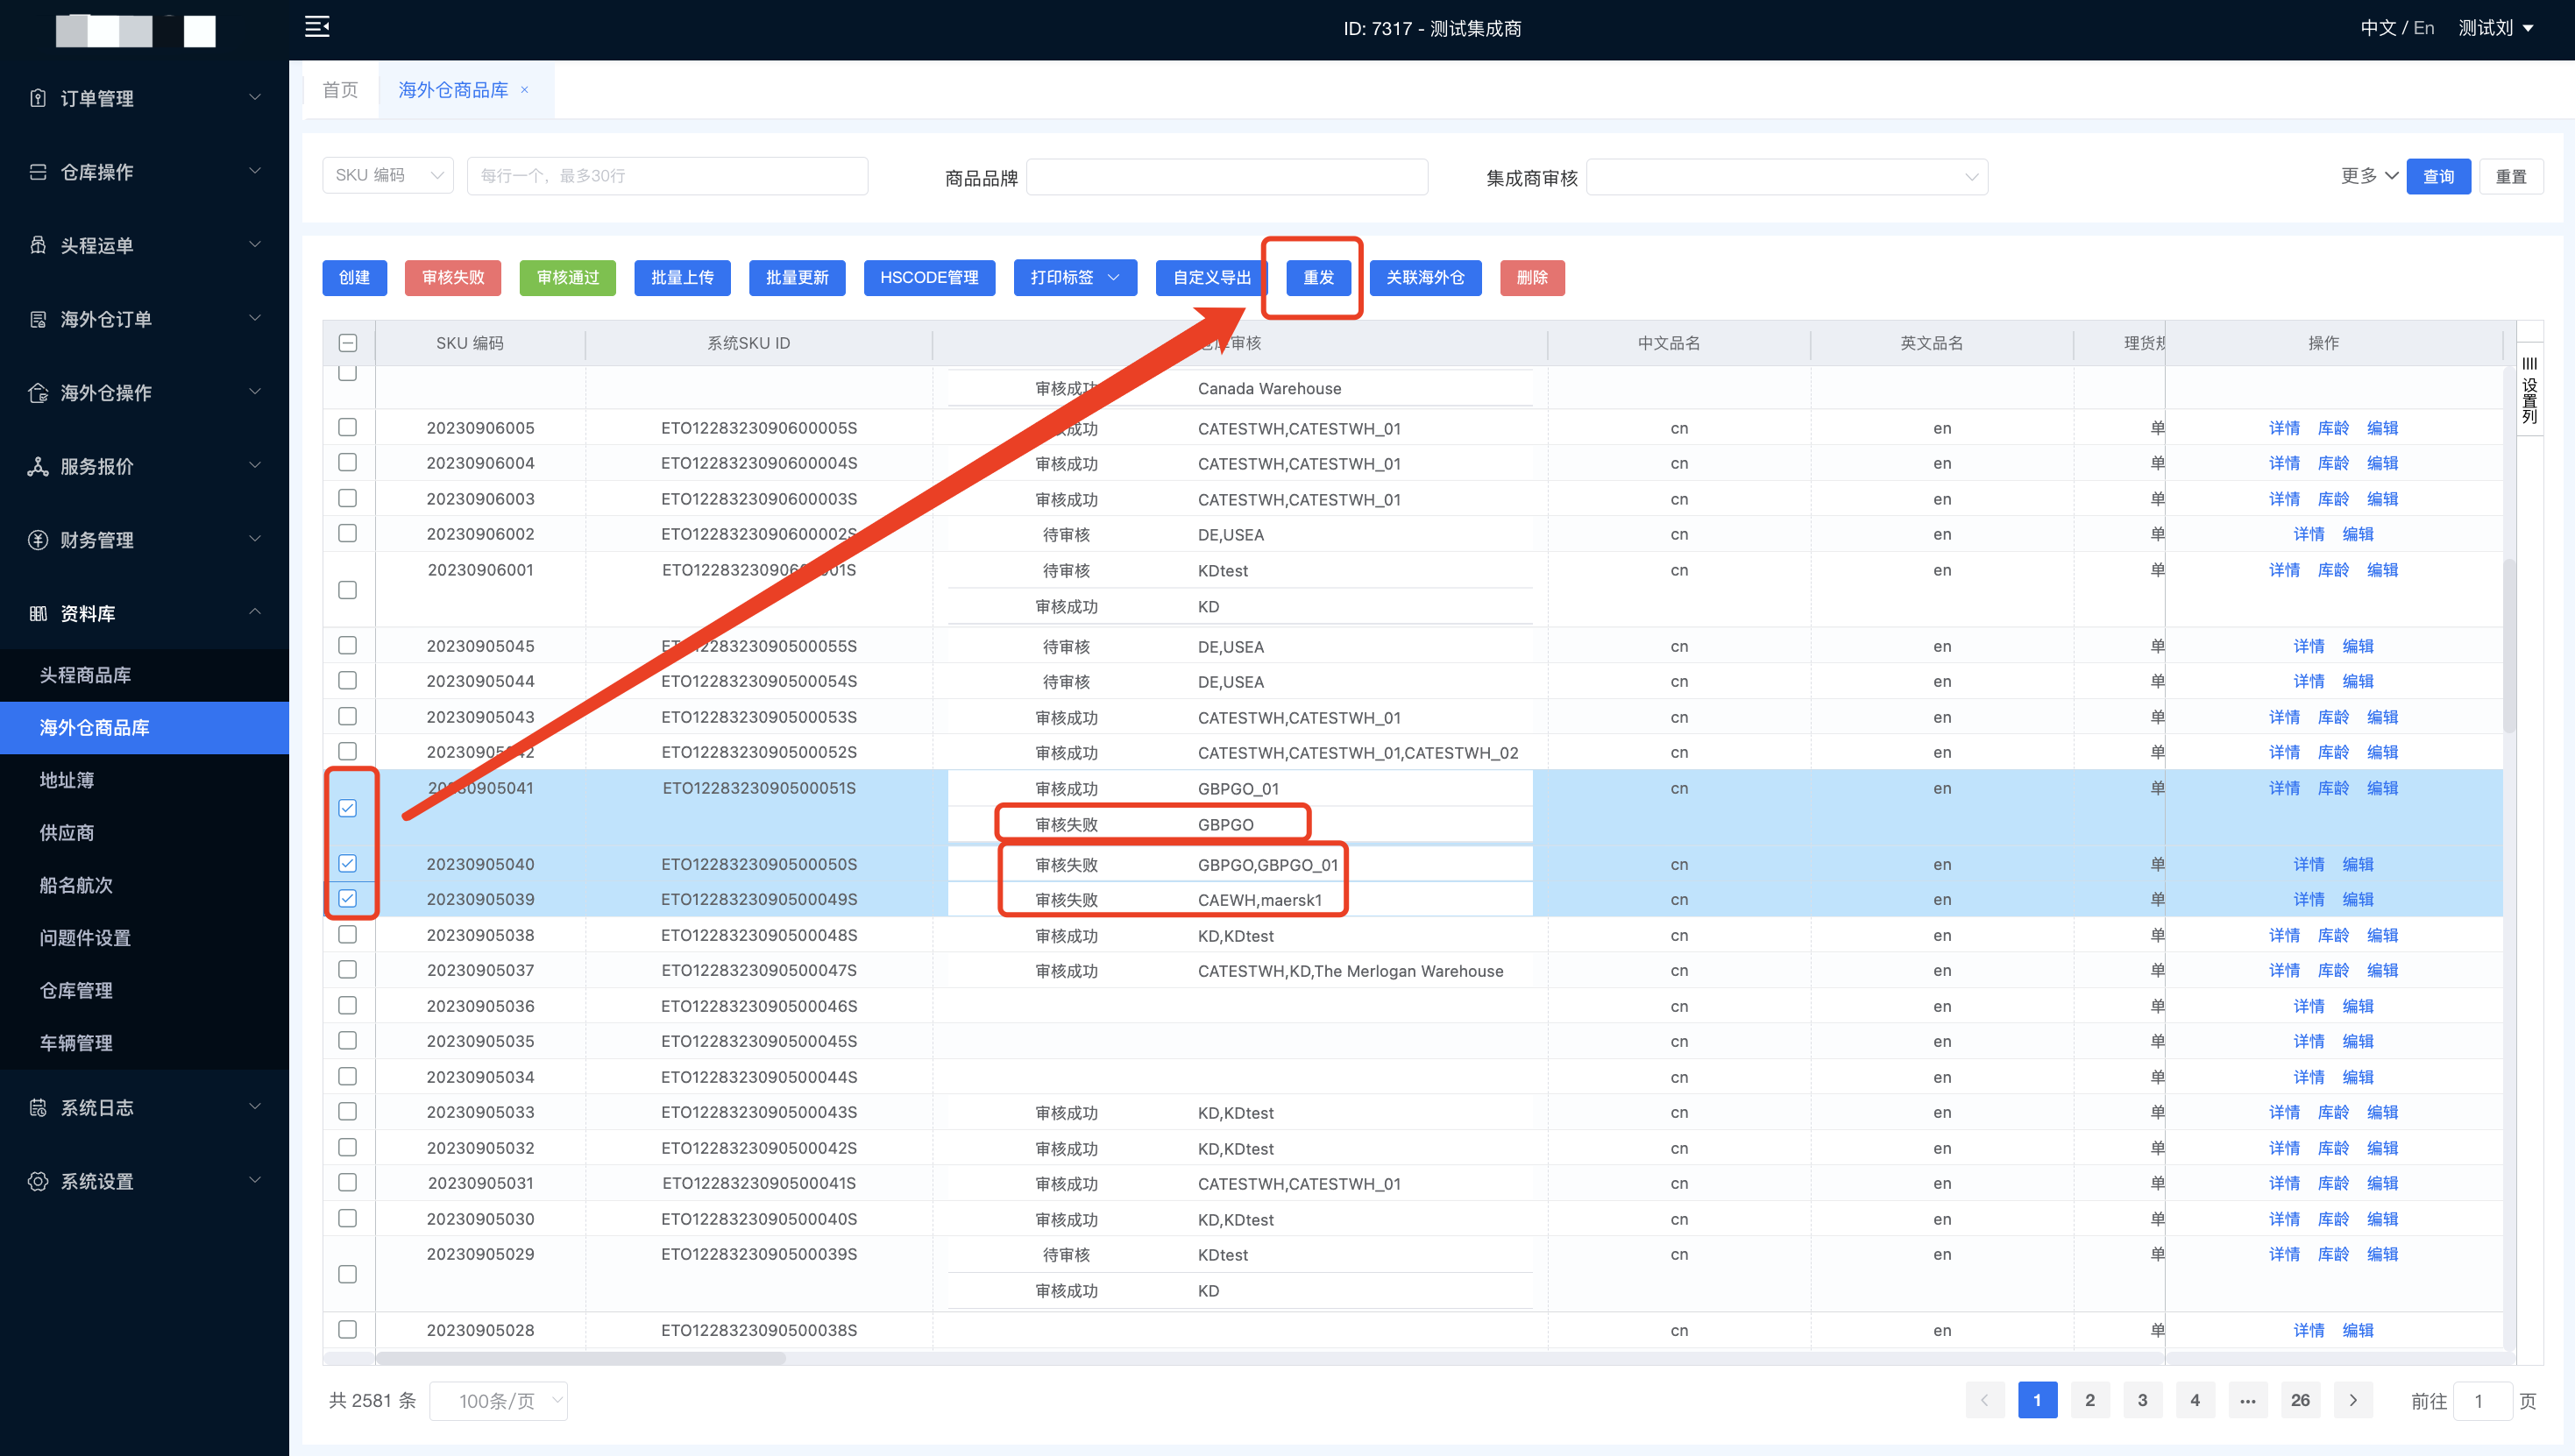Go to the next page arrow
2575x1456 pixels.
pyautogui.click(x=2353, y=1400)
